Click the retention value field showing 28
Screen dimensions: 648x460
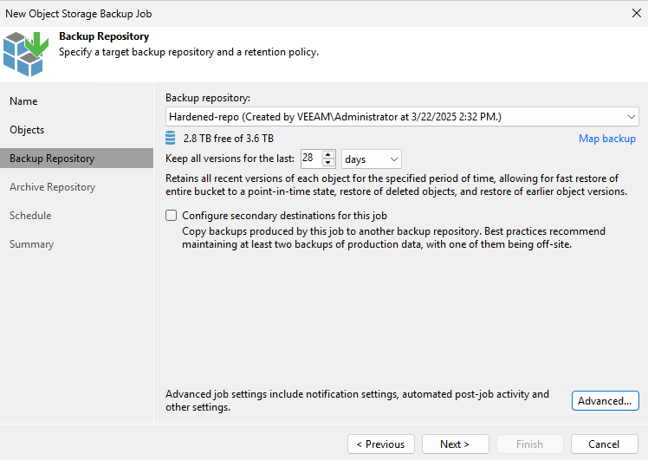[312, 159]
